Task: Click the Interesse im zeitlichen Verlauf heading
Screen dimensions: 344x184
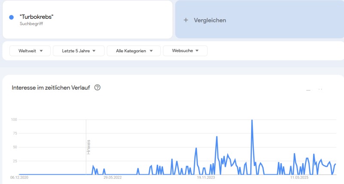Action: coord(51,88)
